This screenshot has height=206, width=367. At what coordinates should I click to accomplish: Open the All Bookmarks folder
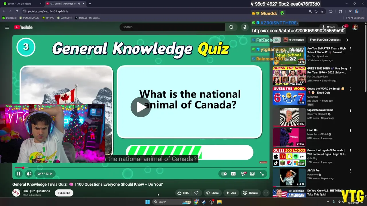[x=356, y=18]
